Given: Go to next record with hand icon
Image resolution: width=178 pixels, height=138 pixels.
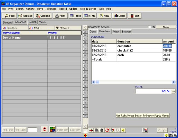Looking at the screenshot, I should (165, 130).
